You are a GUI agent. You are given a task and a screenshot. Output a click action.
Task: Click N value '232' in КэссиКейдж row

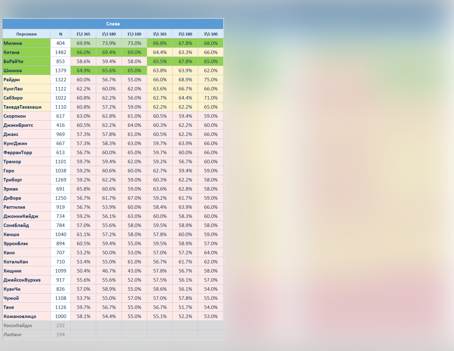pyautogui.click(x=61, y=326)
